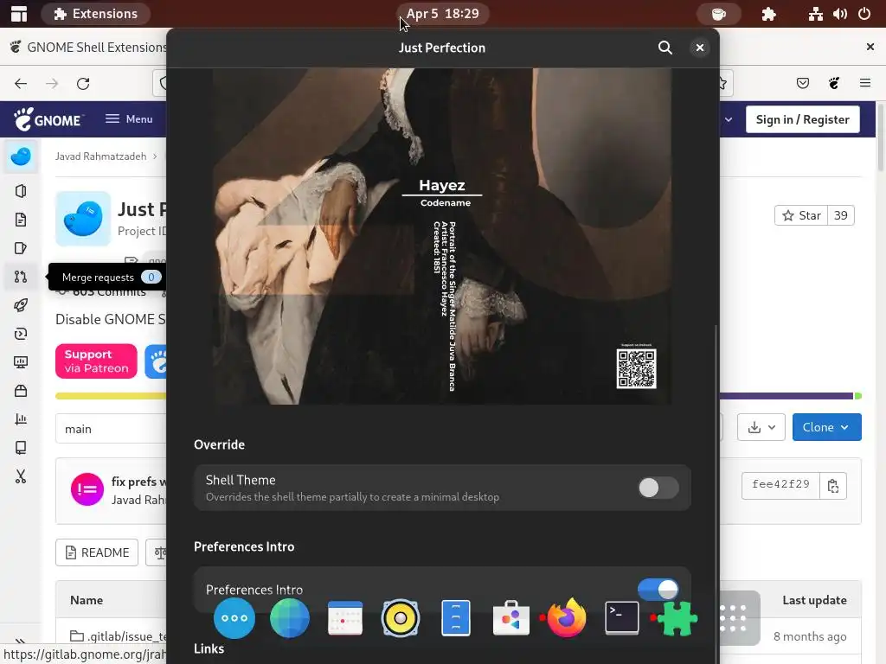Viewport: 886px width, 664px height.
Task: Open the Activities overview icon
Action: 19,14
